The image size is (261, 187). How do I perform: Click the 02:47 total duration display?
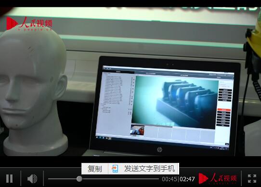point(187,179)
